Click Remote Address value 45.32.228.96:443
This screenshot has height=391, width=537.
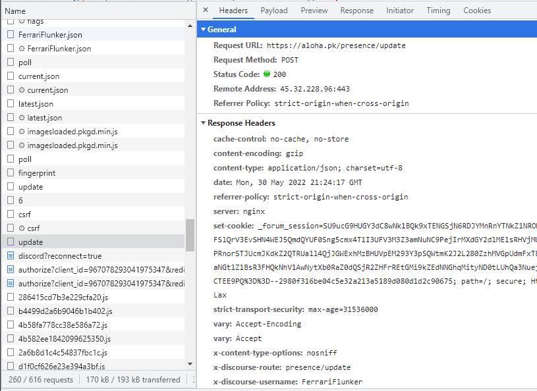tap(315, 89)
